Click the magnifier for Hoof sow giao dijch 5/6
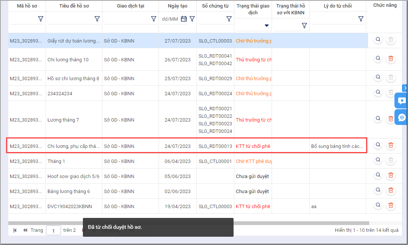408x245 pixels. [x=378, y=175]
